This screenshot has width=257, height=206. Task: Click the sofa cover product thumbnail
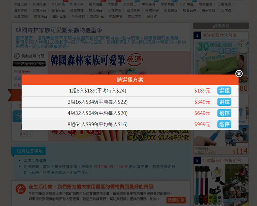(x=221, y=61)
